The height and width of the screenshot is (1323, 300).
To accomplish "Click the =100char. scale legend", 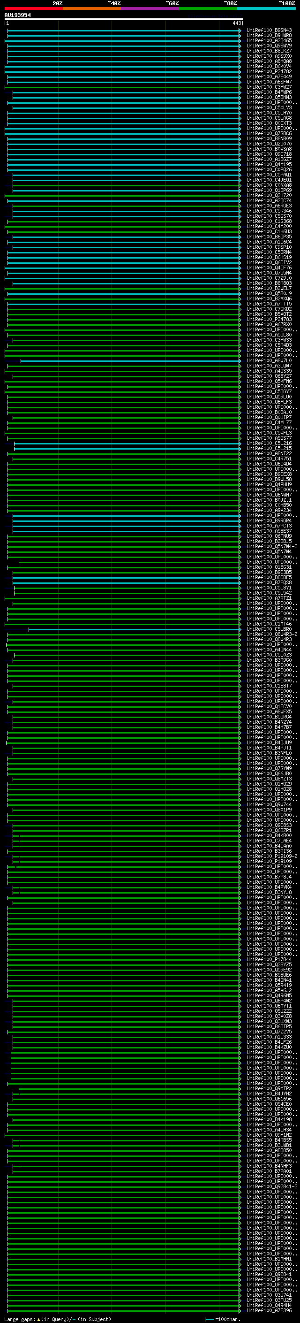I will [222, 1319].
